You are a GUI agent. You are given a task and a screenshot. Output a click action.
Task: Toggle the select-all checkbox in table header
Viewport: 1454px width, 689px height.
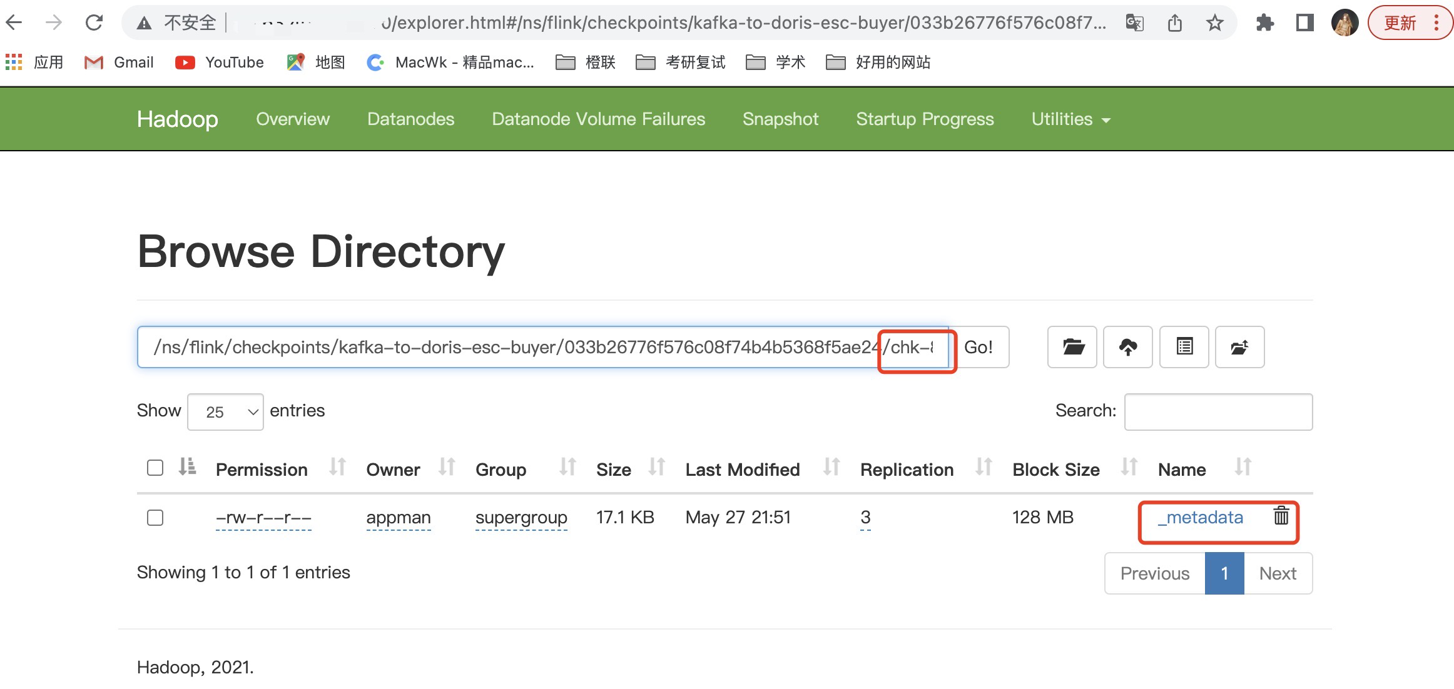click(x=155, y=468)
